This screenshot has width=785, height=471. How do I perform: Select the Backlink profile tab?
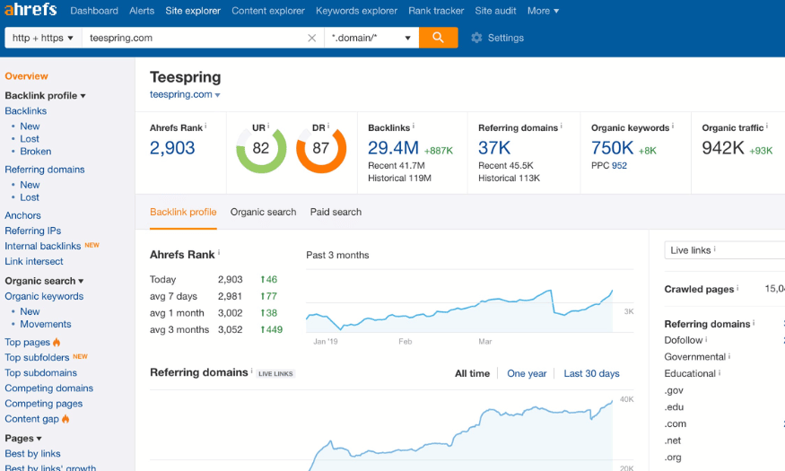point(183,212)
